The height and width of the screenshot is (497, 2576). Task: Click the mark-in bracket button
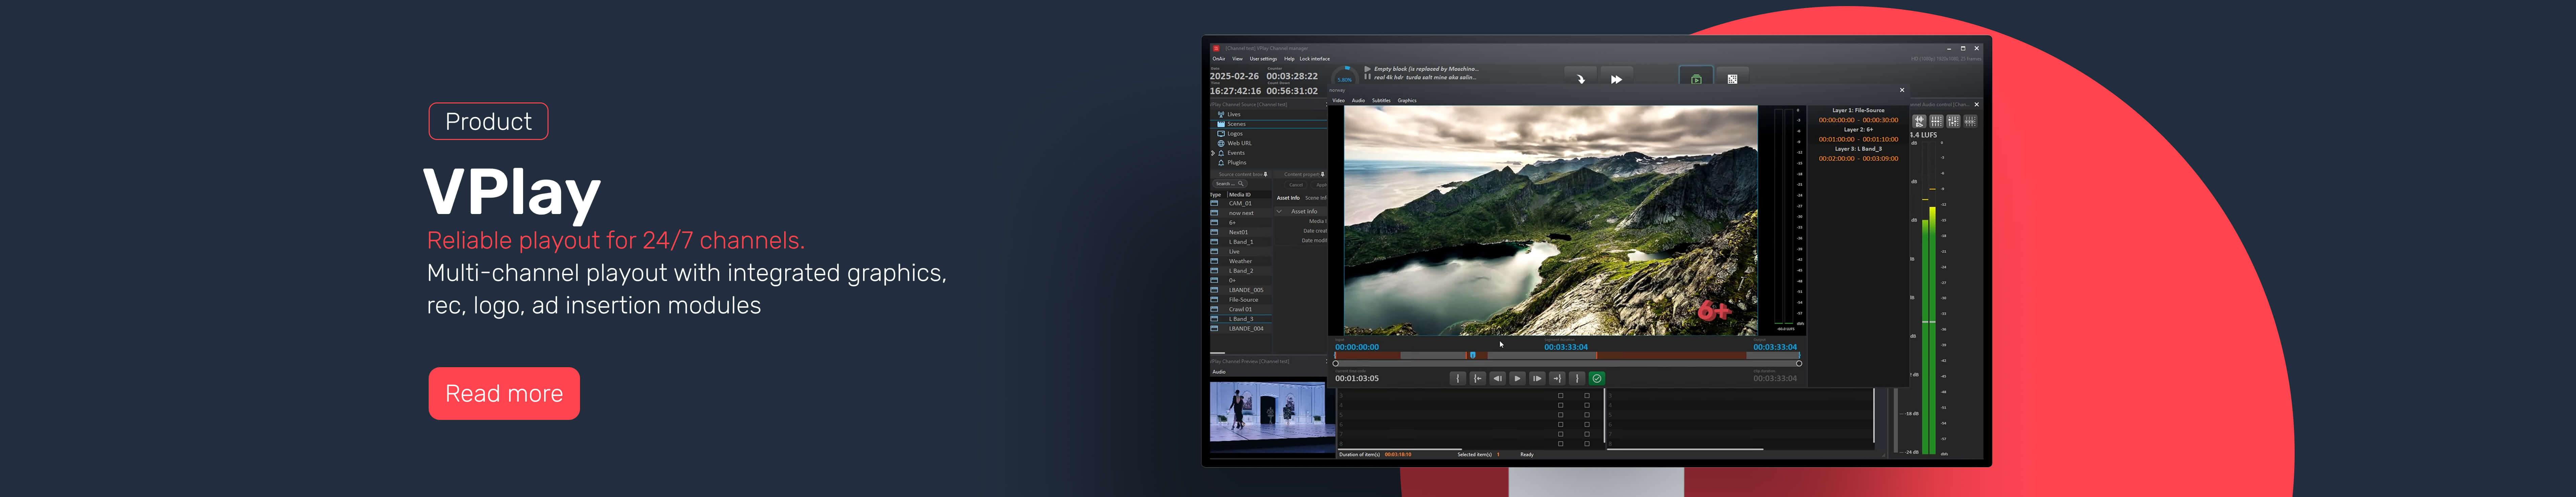(1458, 378)
